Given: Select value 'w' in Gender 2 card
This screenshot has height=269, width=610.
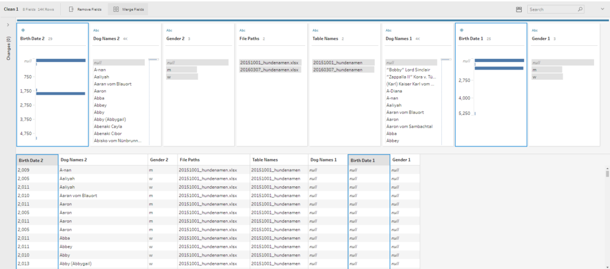Looking at the screenshot, I should (182, 77).
